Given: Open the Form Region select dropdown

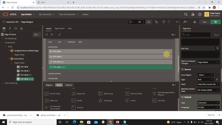Looking at the screenshot, I should click(x=205, y=75).
